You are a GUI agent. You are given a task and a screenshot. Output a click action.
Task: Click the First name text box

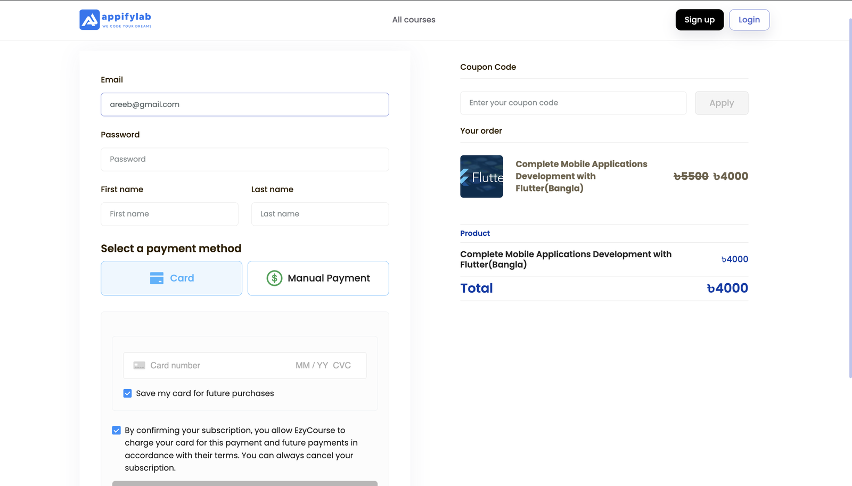[x=169, y=214]
